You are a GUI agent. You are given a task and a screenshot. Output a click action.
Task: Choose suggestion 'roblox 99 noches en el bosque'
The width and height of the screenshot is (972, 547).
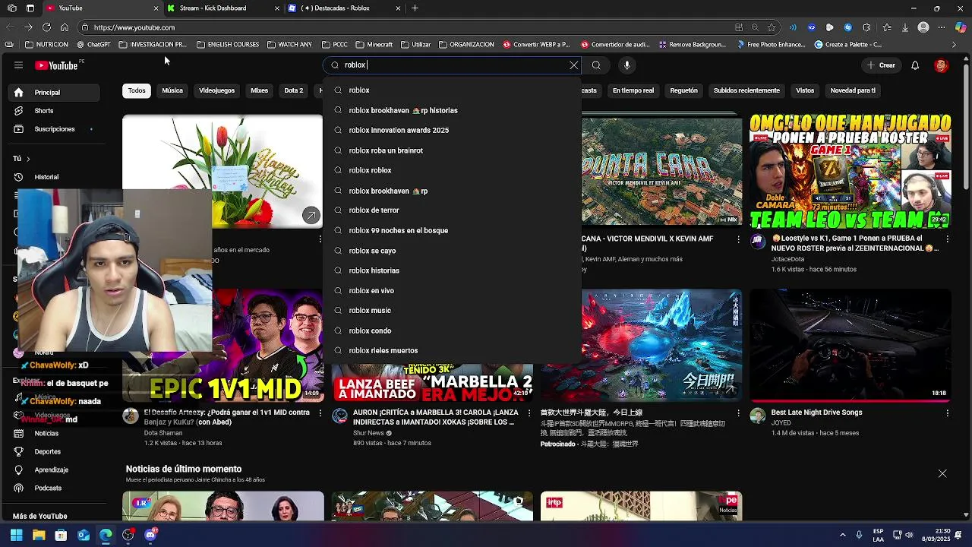point(452,230)
